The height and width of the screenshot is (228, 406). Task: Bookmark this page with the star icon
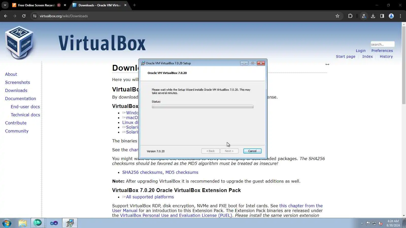click(x=337, y=16)
